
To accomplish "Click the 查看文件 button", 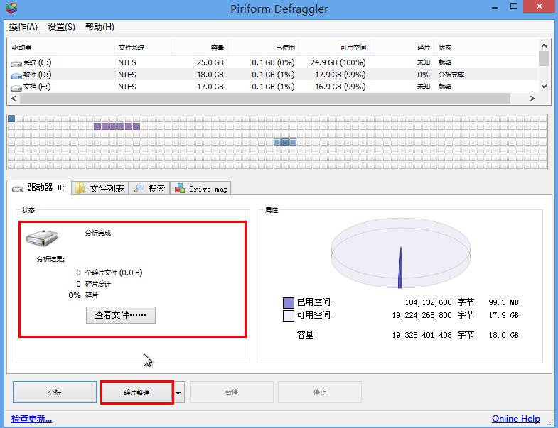I will [x=121, y=315].
